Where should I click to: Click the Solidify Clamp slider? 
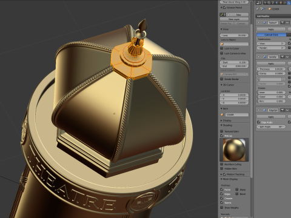click(271, 73)
